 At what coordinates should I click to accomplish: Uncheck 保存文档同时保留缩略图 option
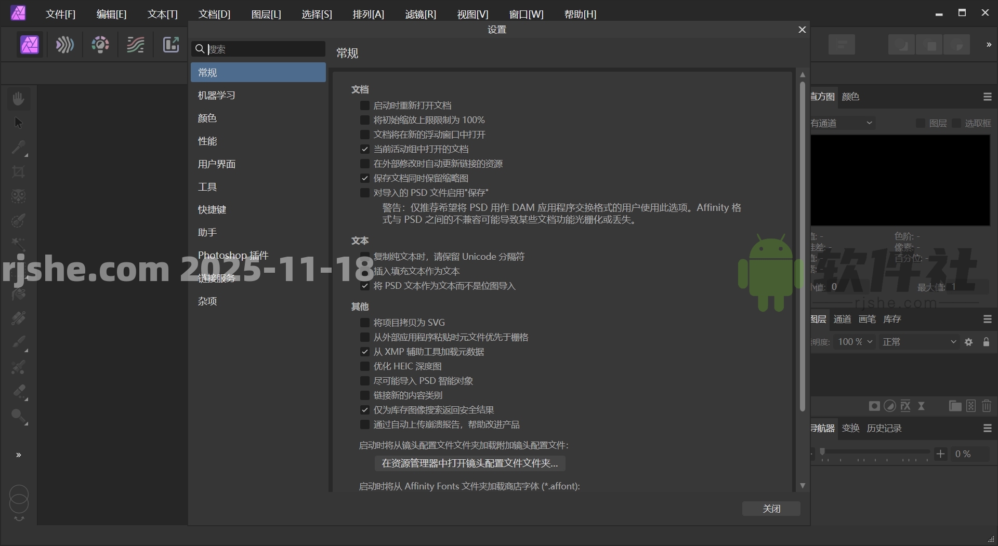pyautogui.click(x=365, y=178)
